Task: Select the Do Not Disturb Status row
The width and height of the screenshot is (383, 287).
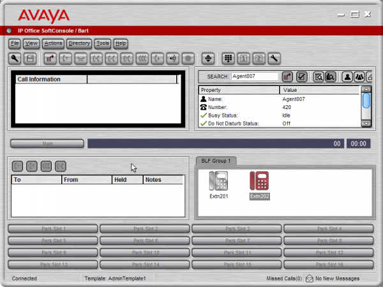Action: tap(280, 124)
